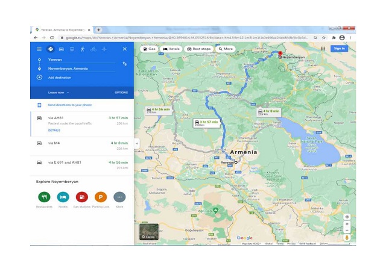Select flights travel mode icon
Screen dimensions: 386x272
coord(104,49)
